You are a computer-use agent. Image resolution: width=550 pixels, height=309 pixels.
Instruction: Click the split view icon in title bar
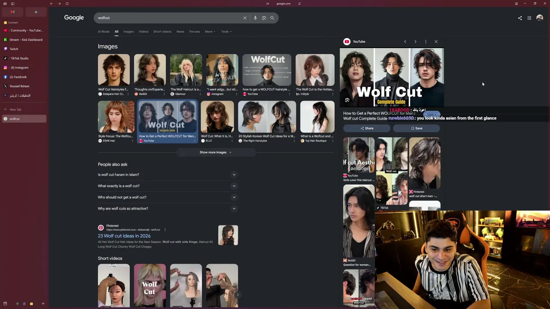[x=516, y=3]
